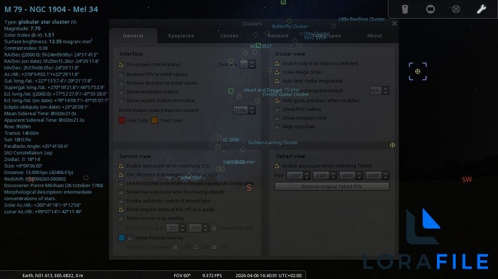The image size is (498, 279).
Task: Click the Electric Guitar Cluster label
Action: click(x=286, y=94)
